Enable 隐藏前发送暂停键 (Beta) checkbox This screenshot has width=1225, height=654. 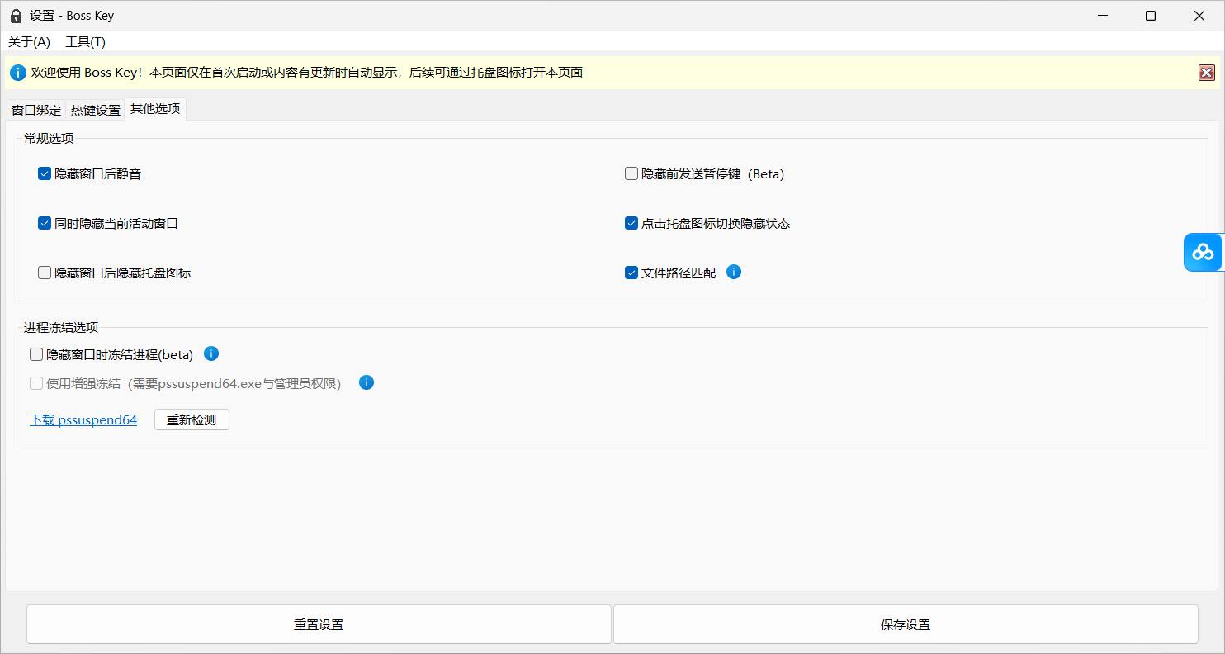(x=631, y=174)
